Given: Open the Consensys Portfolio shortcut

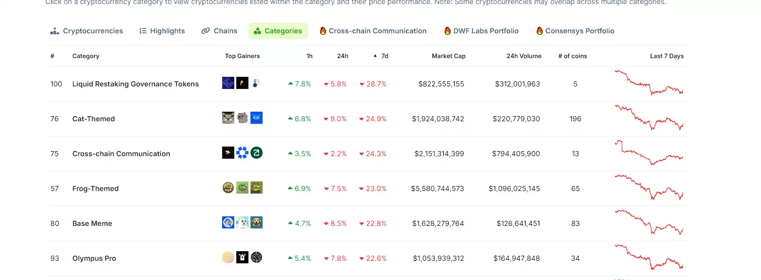Looking at the screenshot, I should [575, 31].
